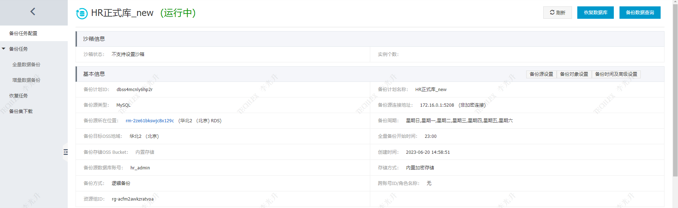Collapse the 备份任务 tree group

click(4, 49)
